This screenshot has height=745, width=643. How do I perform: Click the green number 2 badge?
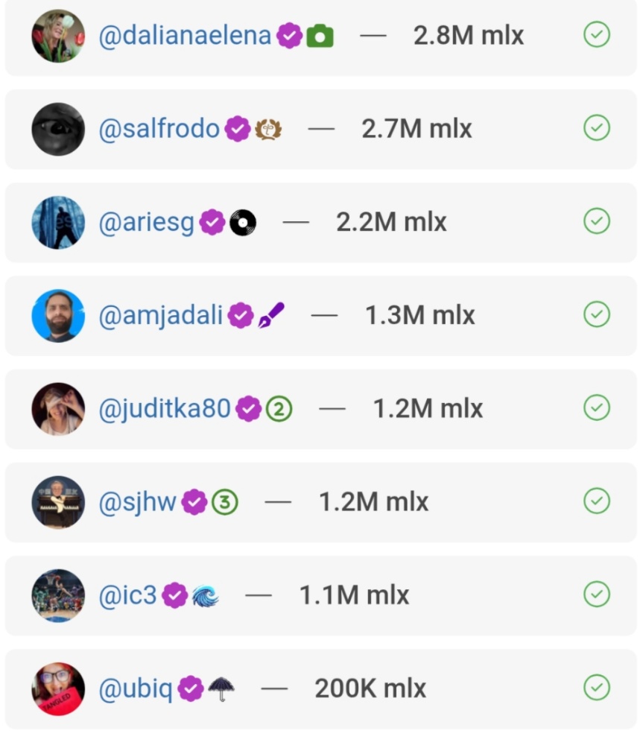pos(279,408)
